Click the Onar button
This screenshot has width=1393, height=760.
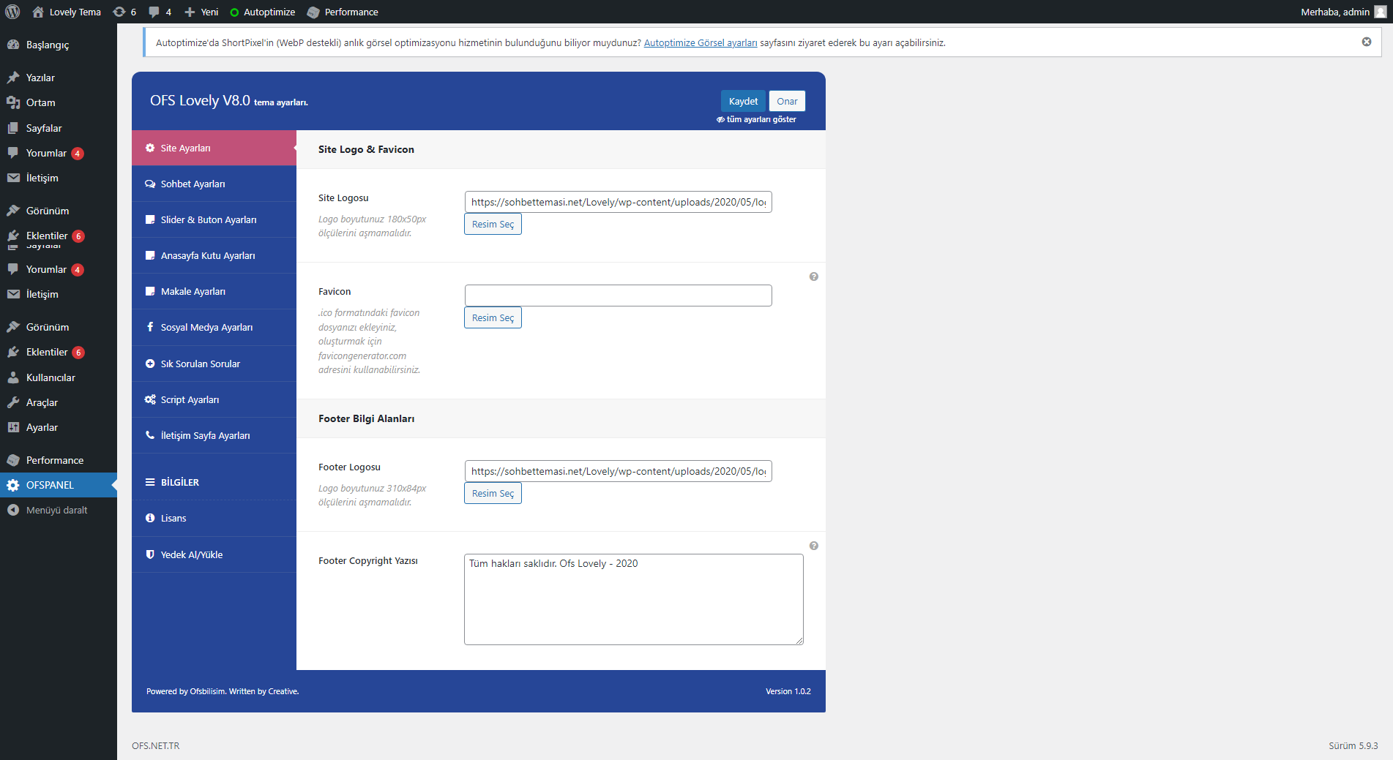(x=787, y=101)
